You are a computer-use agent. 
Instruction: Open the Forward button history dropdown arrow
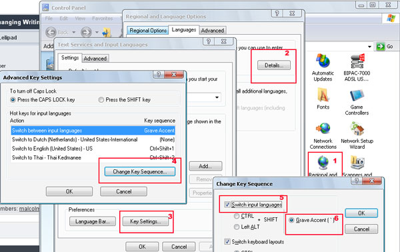(x=97, y=32)
